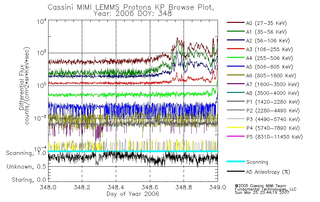Click the A5 Anisotropy (%) legend label
Screen dimensions: 320x202
(268, 172)
